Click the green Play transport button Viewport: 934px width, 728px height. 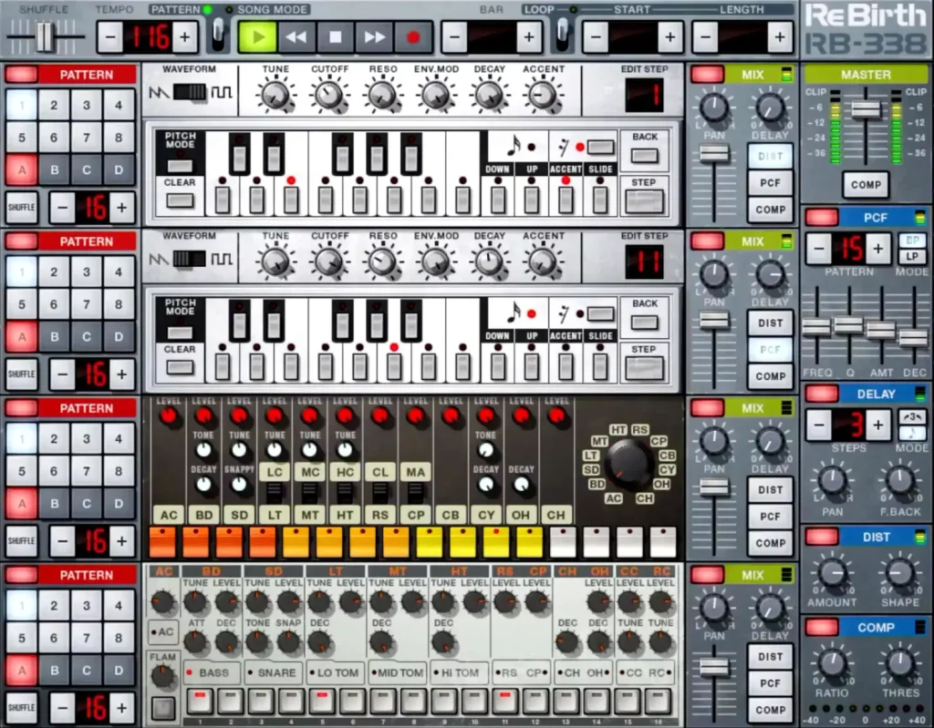pyautogui.click(x=257, y=37)
